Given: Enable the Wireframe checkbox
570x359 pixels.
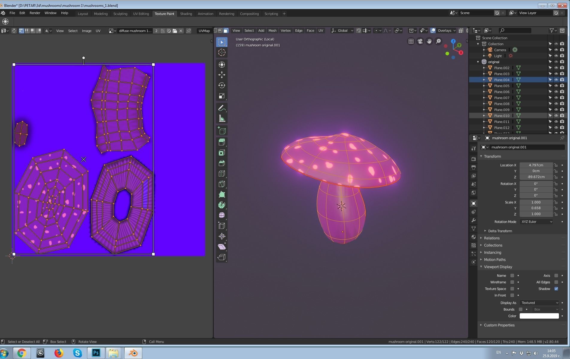Looking at the screenshot, I should click(512, 282).
